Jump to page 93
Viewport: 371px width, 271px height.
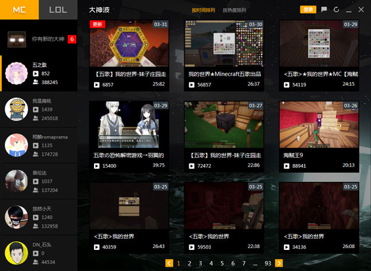tap(268, 264)
